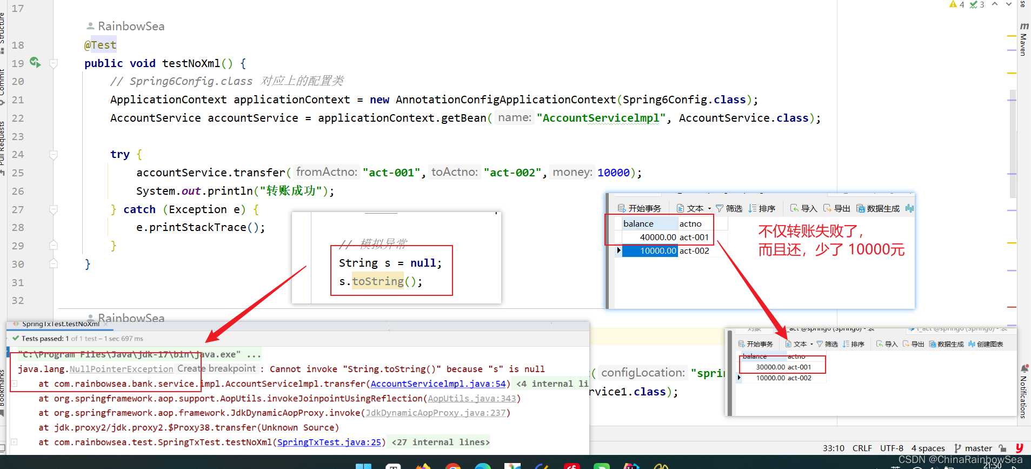Click 排序 sort in lower database window
Image resolution: width=1031 pixels, height=469 pixels.
click(854, 344)
